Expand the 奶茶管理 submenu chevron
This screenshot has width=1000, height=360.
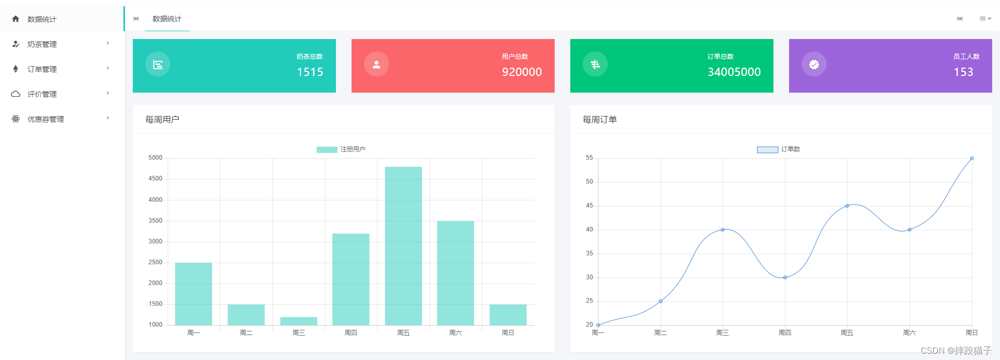(x=108, y=43)
